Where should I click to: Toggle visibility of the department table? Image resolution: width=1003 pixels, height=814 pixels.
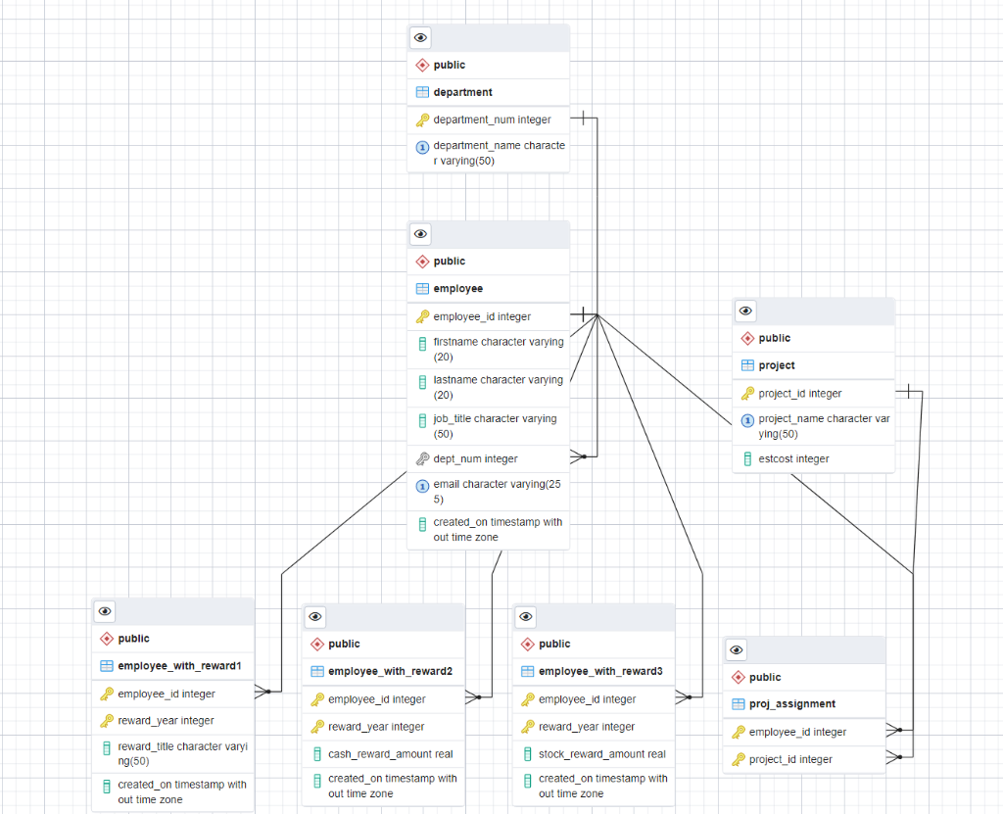(420, 37)
